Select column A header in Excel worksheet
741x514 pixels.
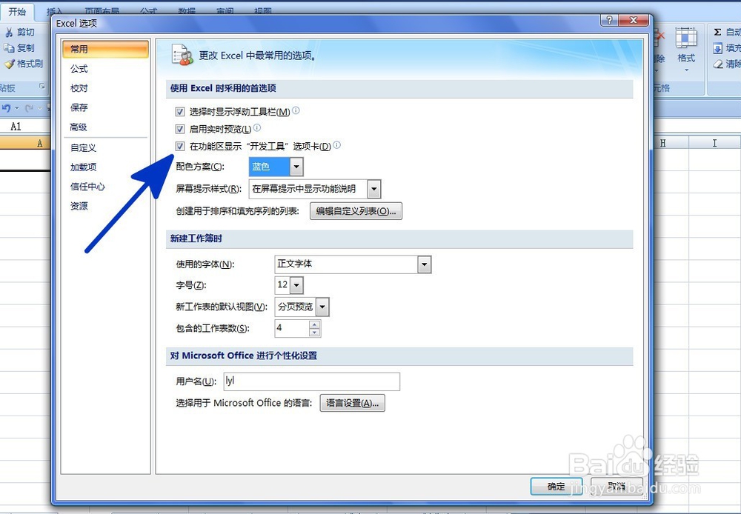[x=25, y=143]
